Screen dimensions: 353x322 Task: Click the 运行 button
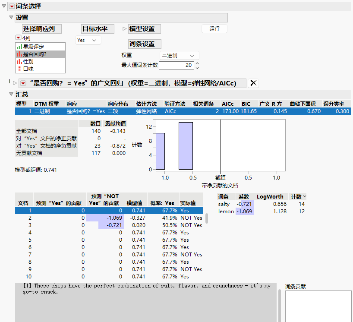click(x=214, y=29)
